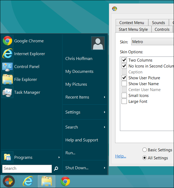The height and width of the screenshot is (188, 174).
Task: Click the Center User Name checkbox
Action: coord(124,89)
